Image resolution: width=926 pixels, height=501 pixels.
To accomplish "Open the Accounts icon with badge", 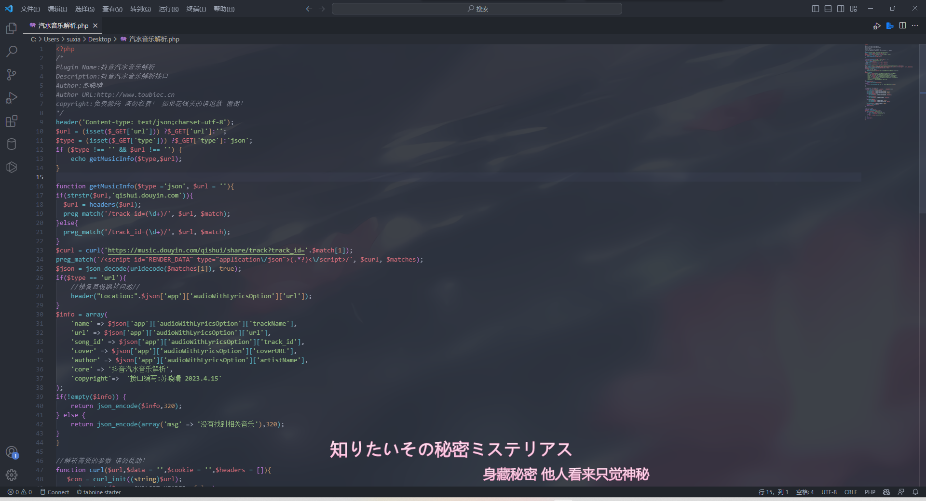I will (x=12, y=452).
